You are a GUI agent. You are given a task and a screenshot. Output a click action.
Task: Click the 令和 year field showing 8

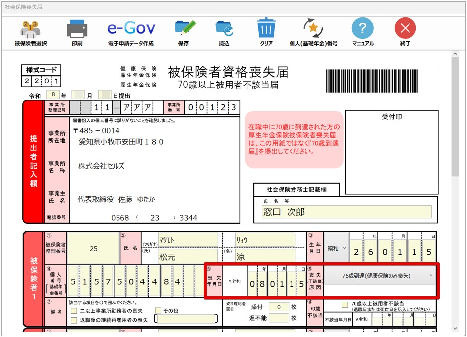pos(53,94)
